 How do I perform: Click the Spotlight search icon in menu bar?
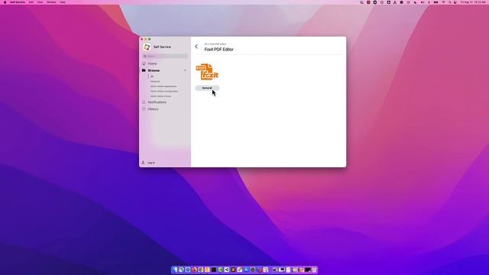(x=450, y=2)
